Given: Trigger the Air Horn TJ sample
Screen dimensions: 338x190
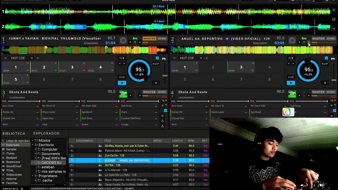Looking at the screenshot, I should tap(60, 106).
